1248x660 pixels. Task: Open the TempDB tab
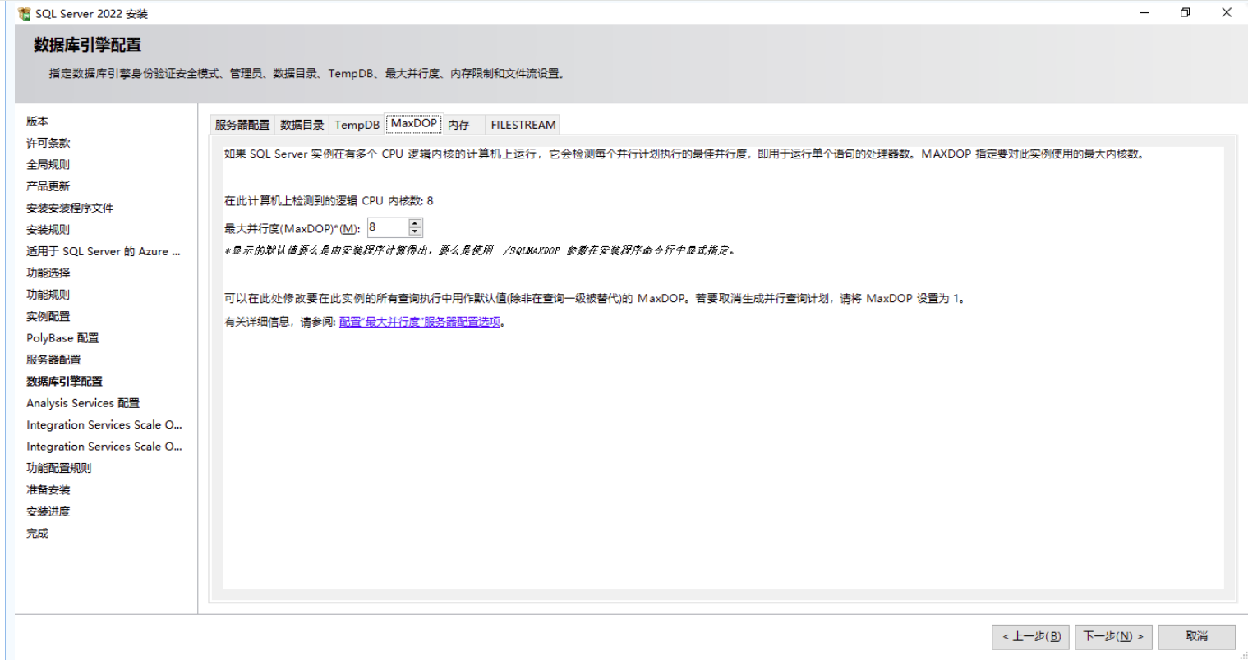357,125
